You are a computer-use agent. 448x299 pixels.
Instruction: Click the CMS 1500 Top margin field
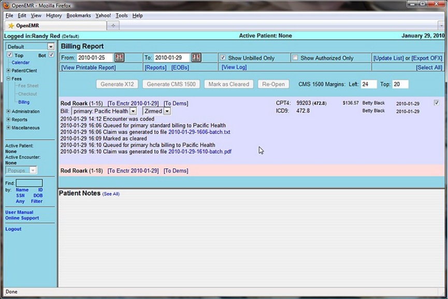tap(400, 84)
